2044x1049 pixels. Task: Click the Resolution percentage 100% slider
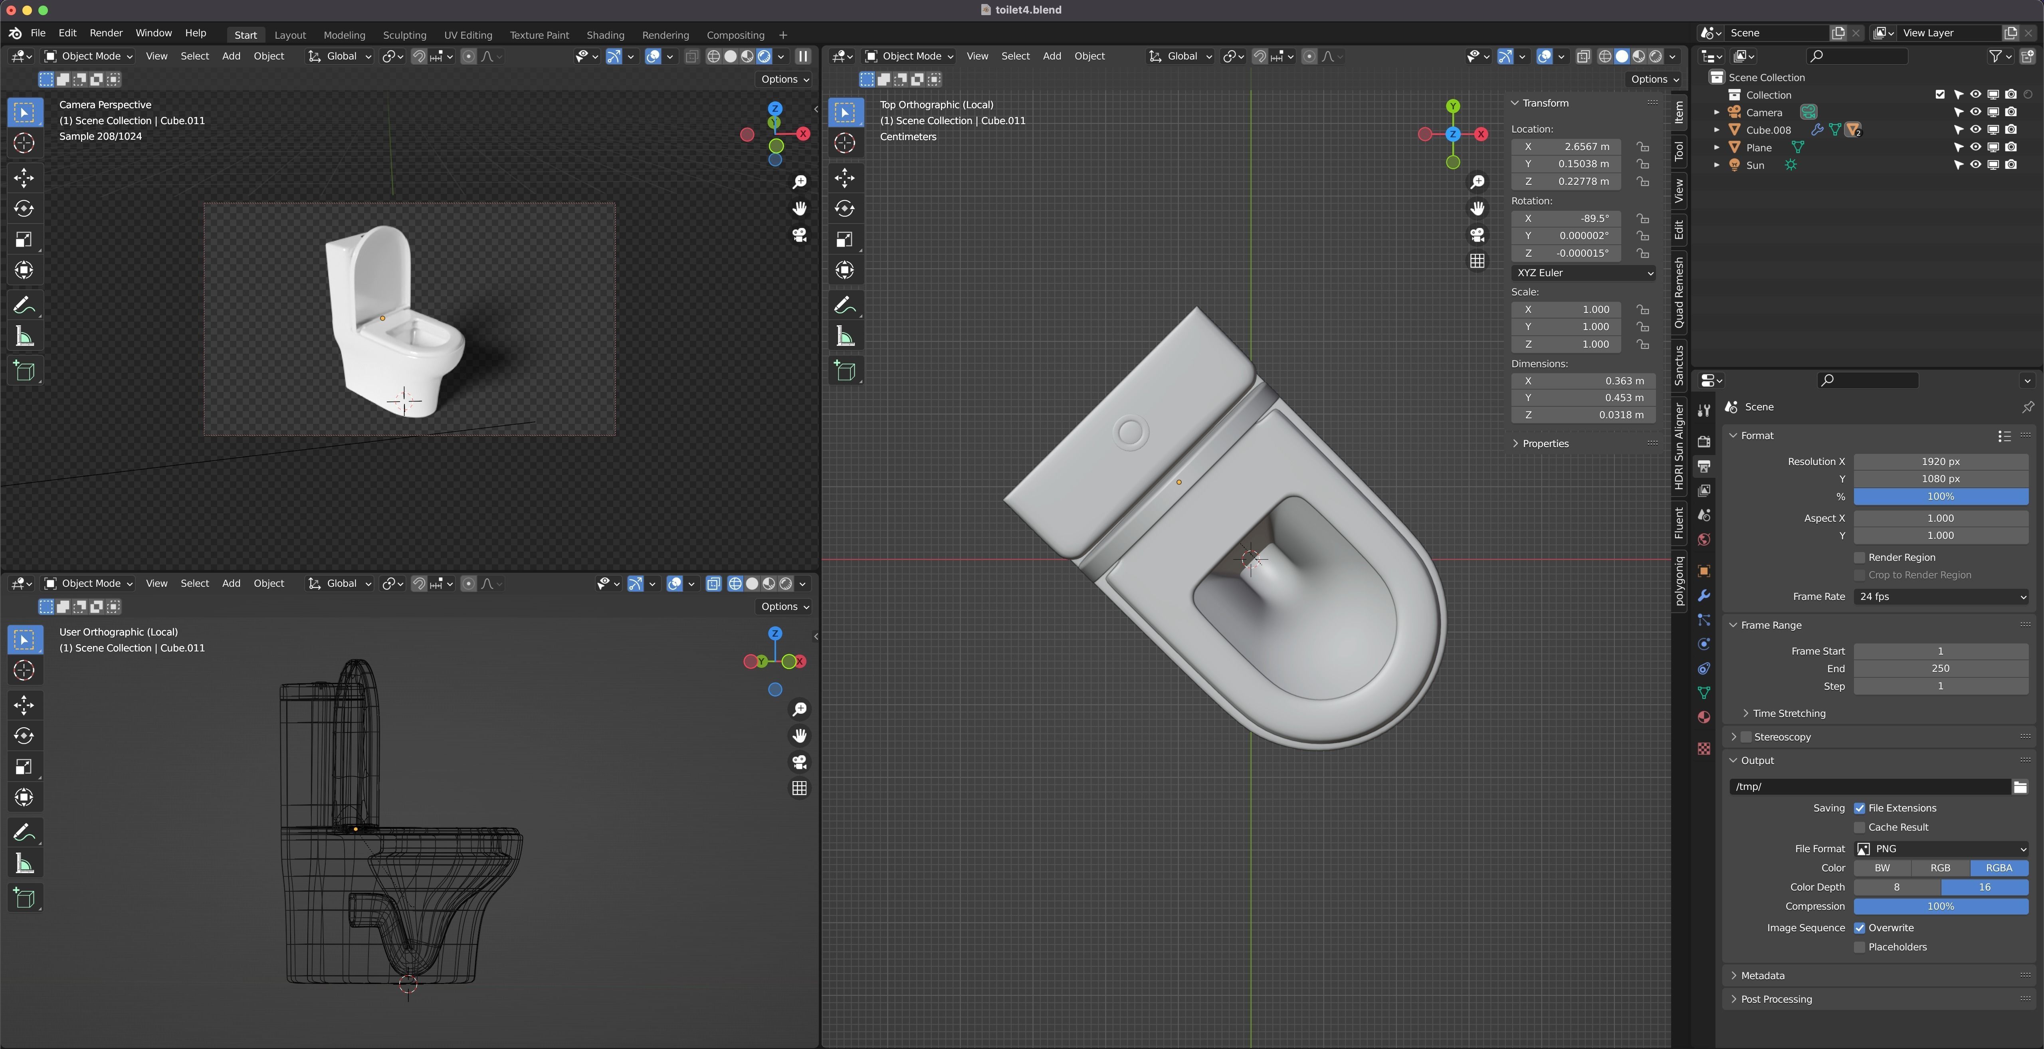1941,497
